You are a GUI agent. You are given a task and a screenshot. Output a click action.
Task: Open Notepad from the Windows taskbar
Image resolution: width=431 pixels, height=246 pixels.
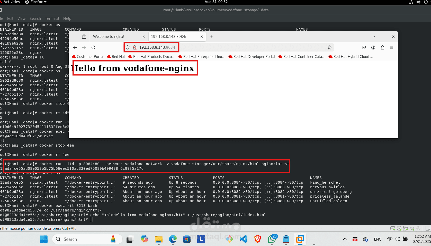click(x=286, y=239)
